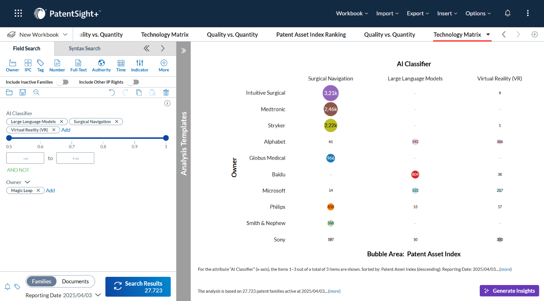
Task: Switch results to Families
Action: [x=41, y=281]
